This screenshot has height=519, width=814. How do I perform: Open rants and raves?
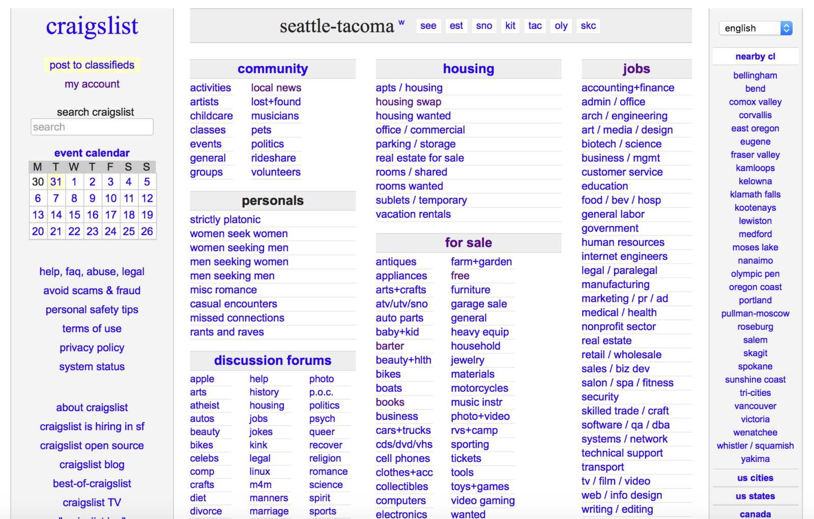pyautogui.click(x=227, y=332)
